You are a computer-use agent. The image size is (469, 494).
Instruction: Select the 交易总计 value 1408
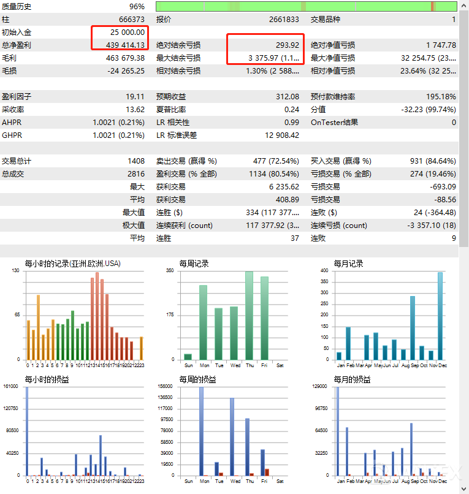(x=135, y=161)
